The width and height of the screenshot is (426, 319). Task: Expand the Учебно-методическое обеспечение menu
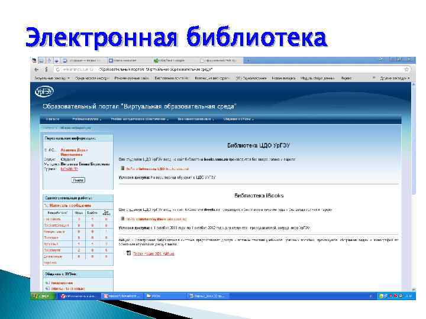coord(140,119)
